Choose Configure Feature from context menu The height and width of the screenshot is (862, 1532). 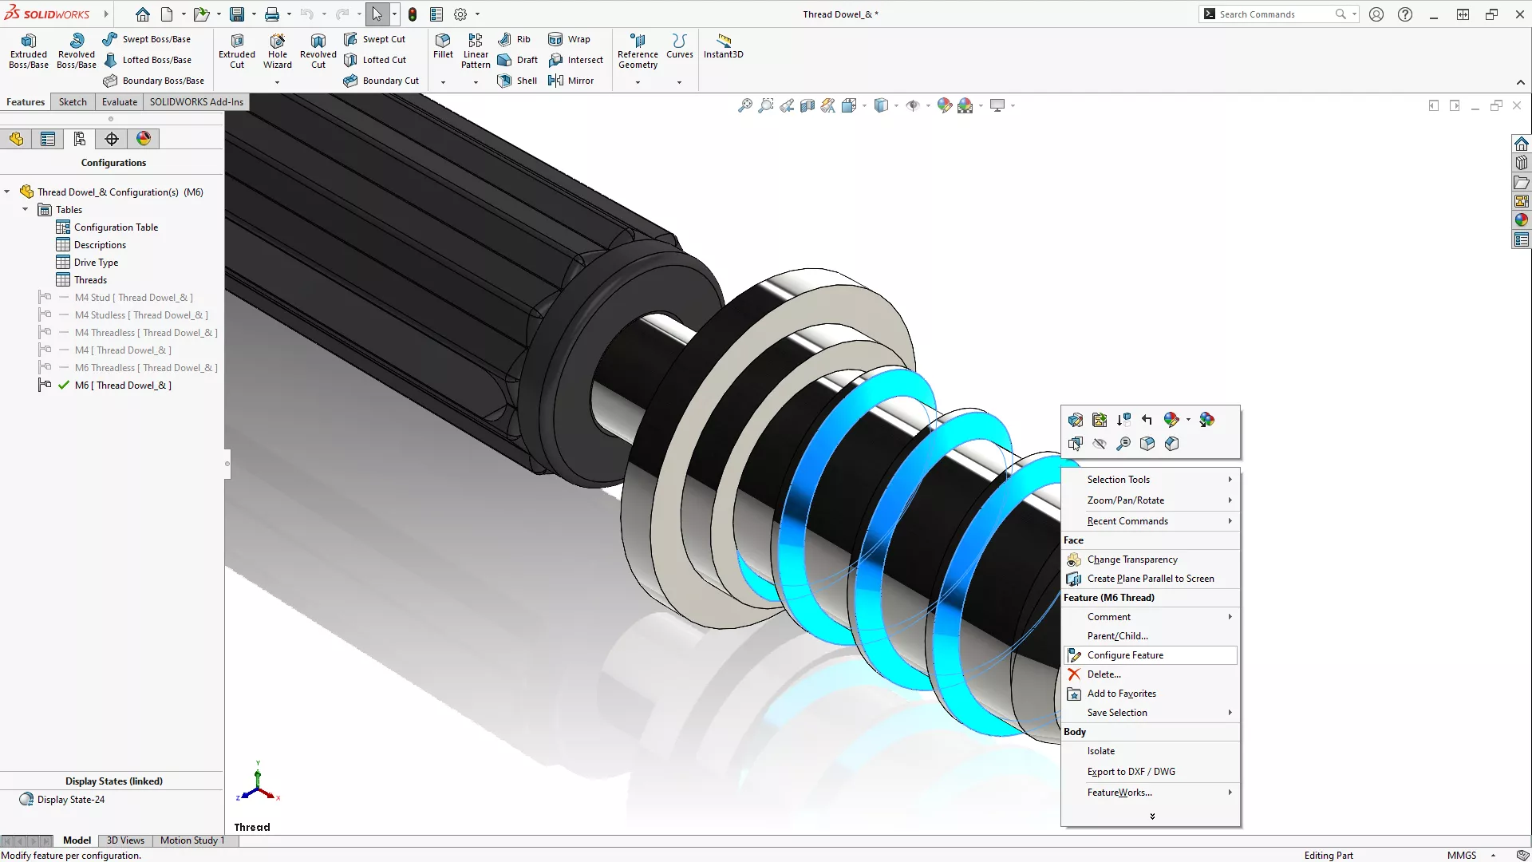click(x=1125, y=655)
